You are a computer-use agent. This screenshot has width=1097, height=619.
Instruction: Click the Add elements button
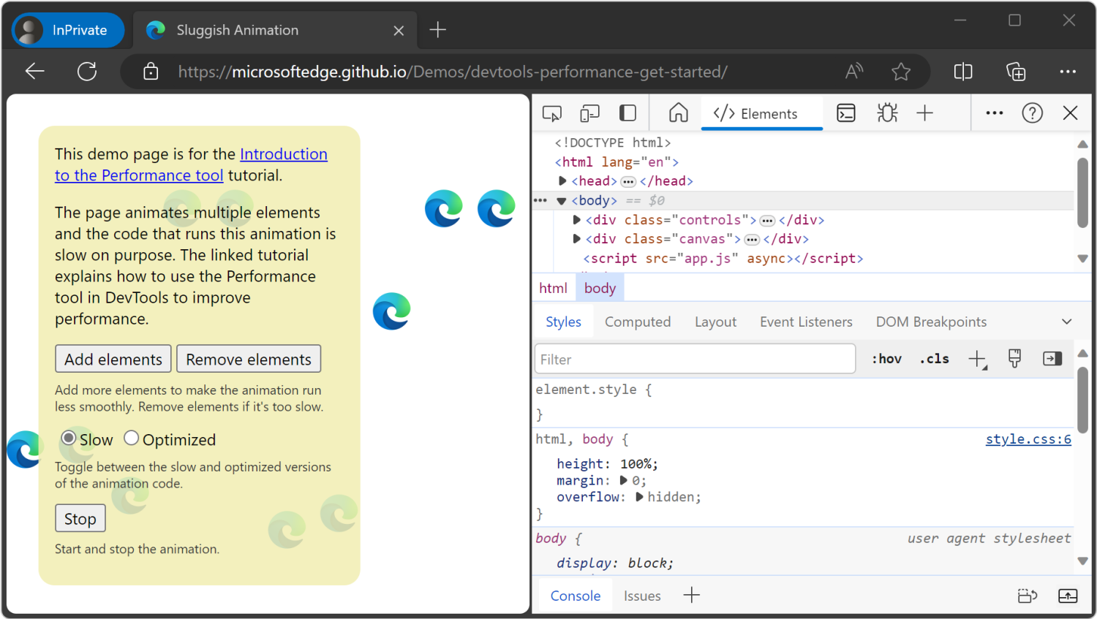[x=113, y=359]
